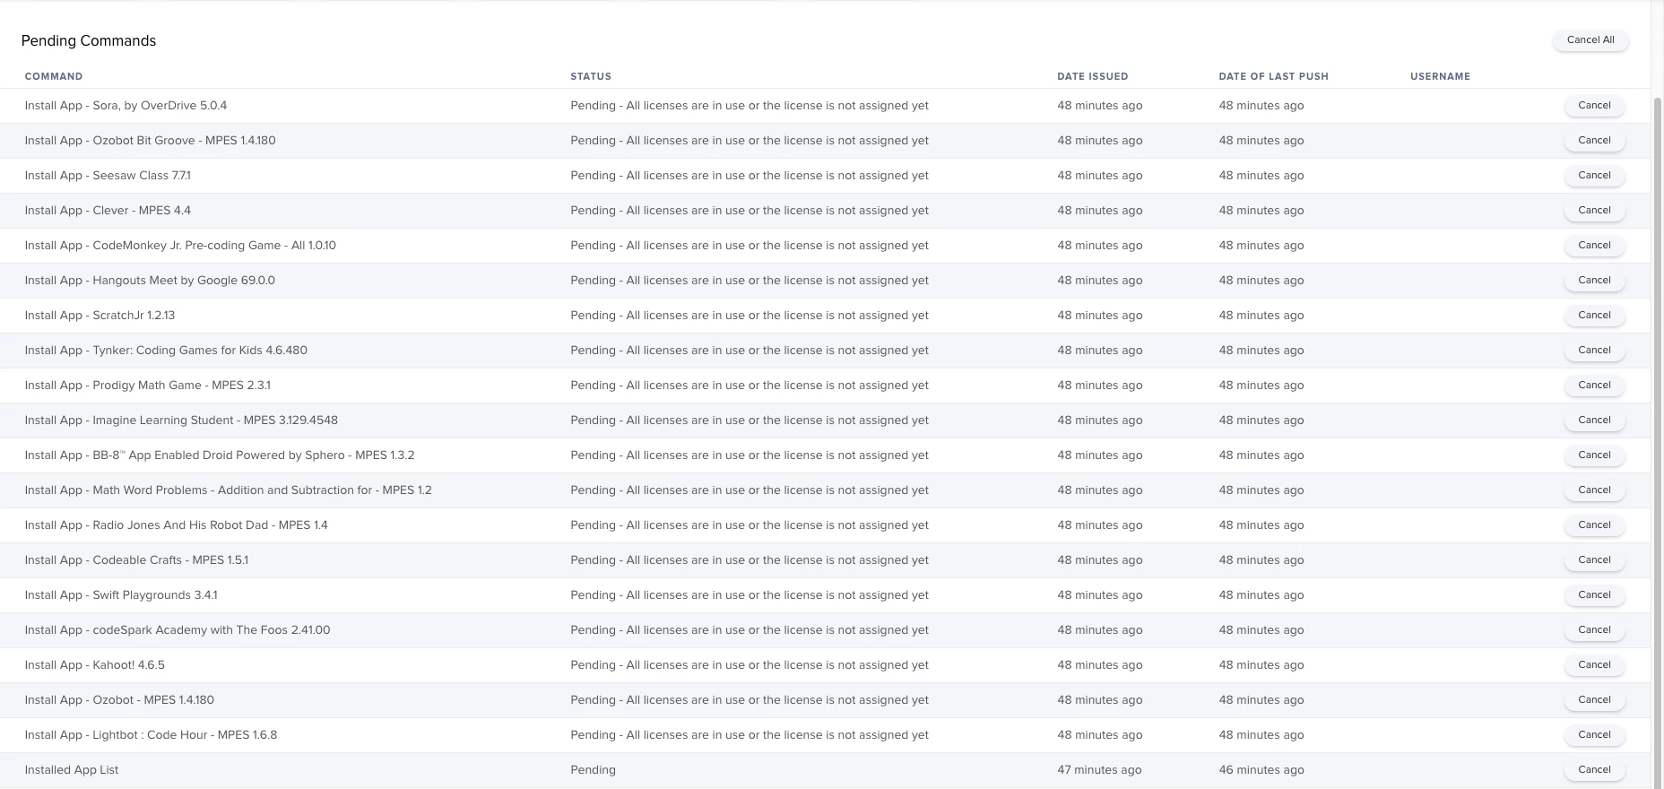Click the 'Pending' status of Installed App List
The height and width of the screenshot is (789, 1664).
click(x=593, y=770)
